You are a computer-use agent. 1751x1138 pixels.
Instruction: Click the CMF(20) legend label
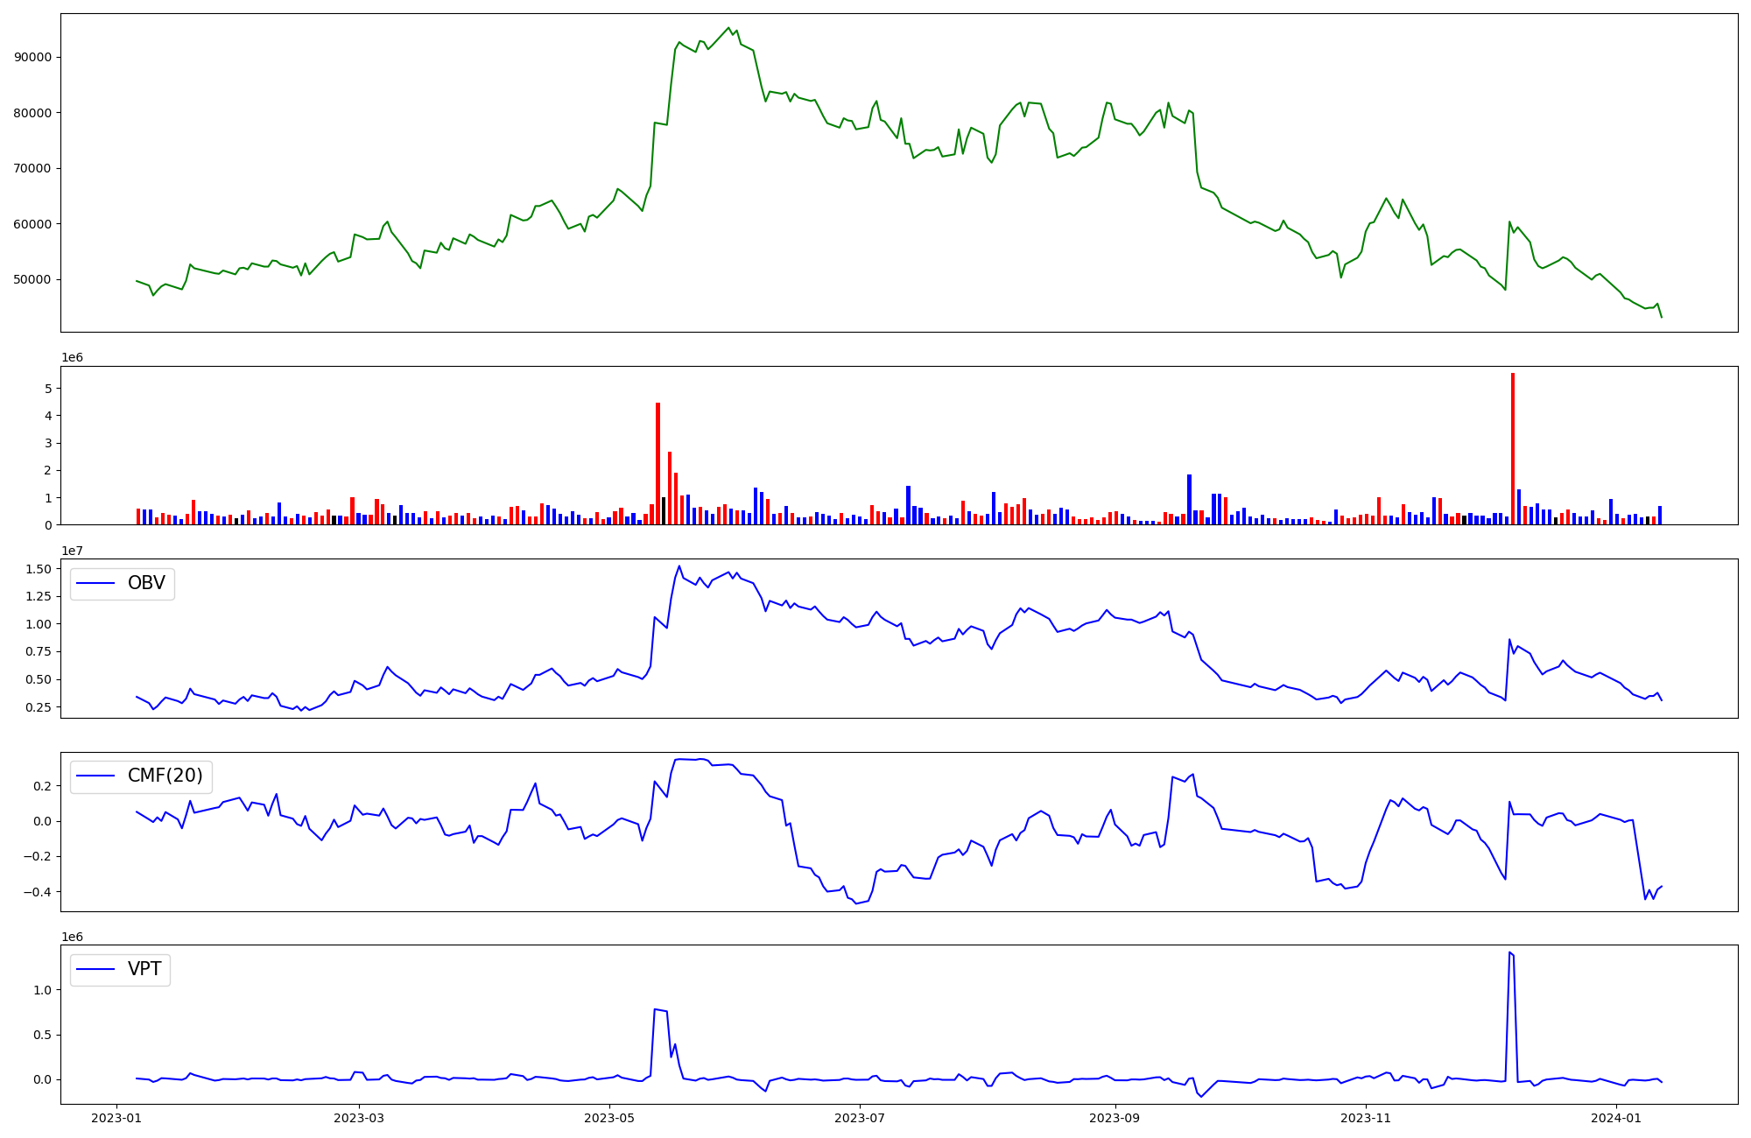165,776
